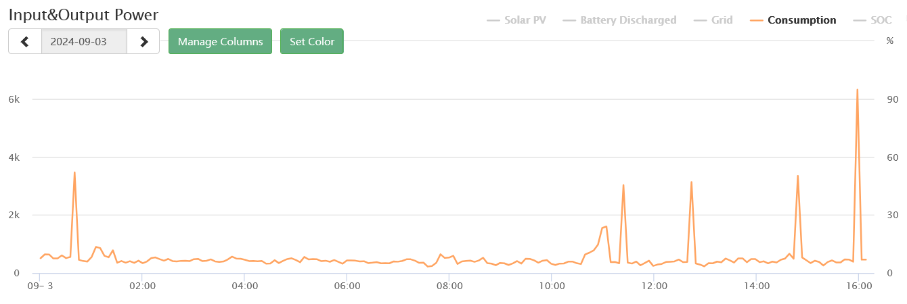Click the Solar PV legend line marker

coord(493,20)
